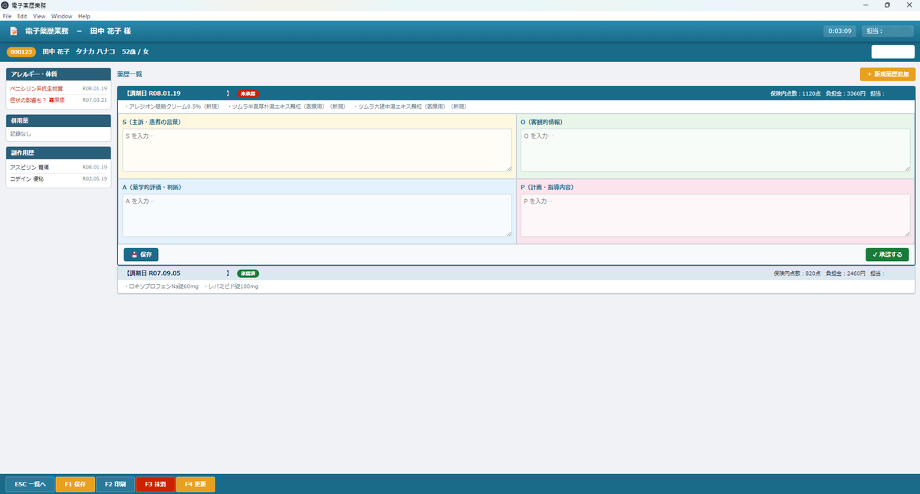Open the View menu
920x494 pixels.
(x=39, y=16)
